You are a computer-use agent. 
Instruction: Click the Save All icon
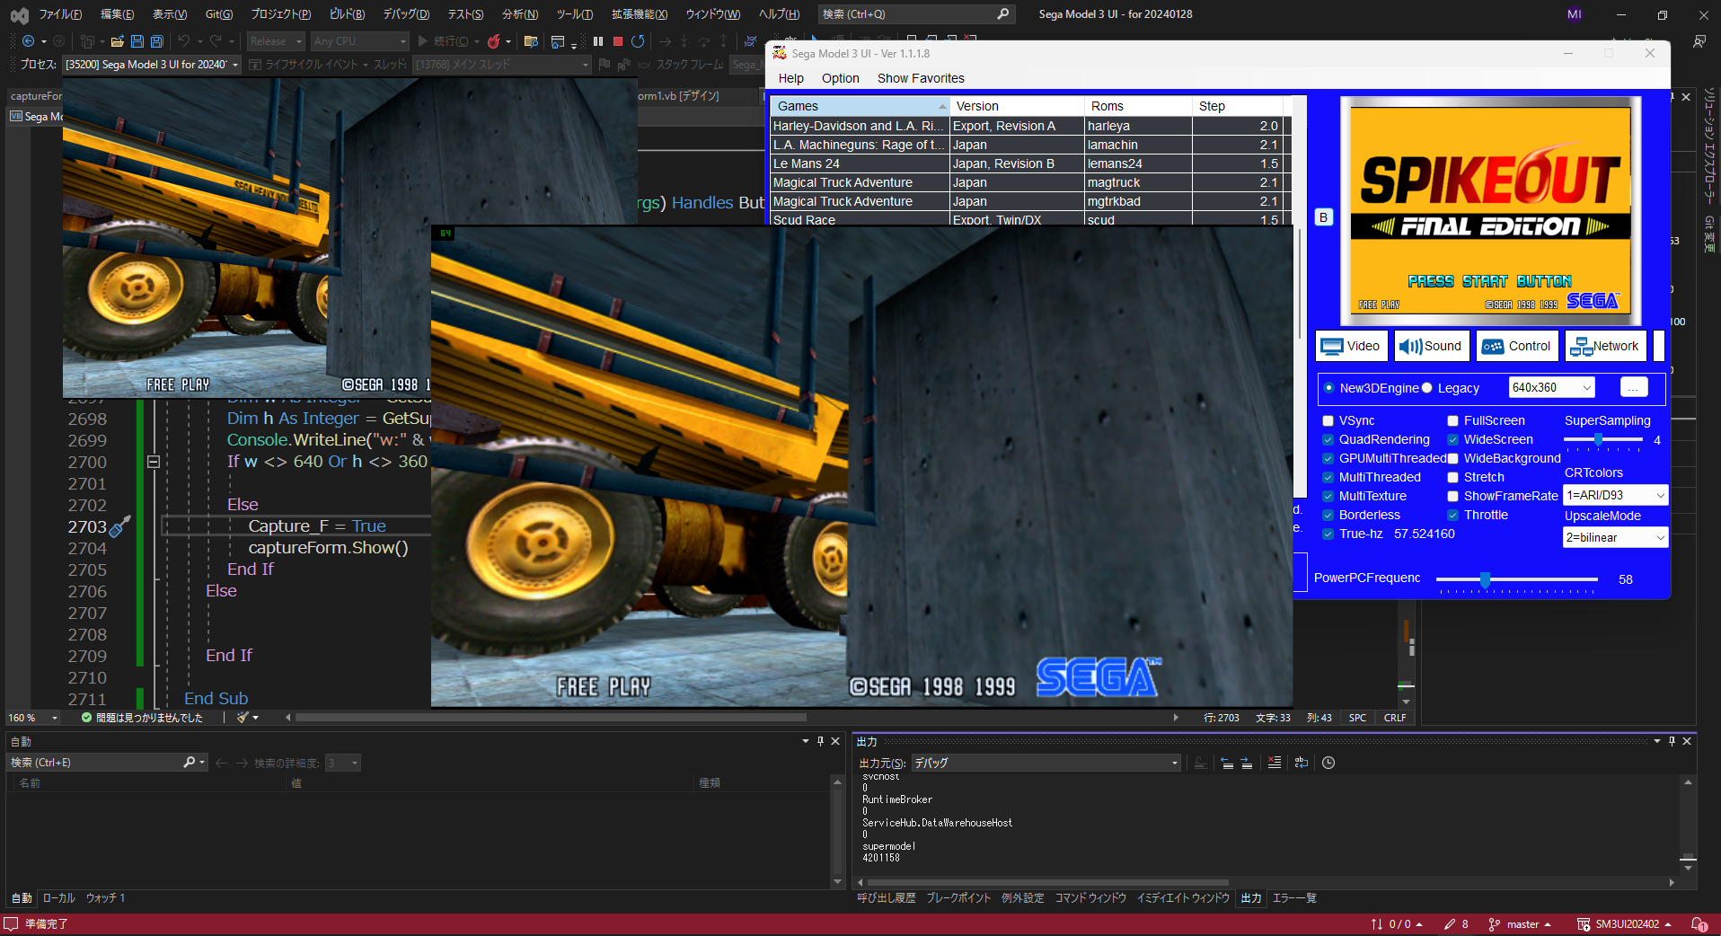[157, 41]
